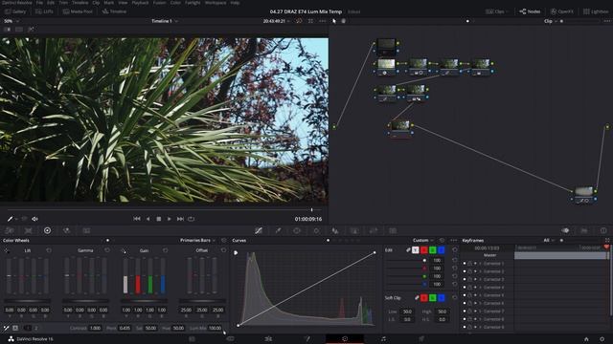Open the OpenFX panel
The height and width of the screenshot is (344, 613).
(561, 11)
